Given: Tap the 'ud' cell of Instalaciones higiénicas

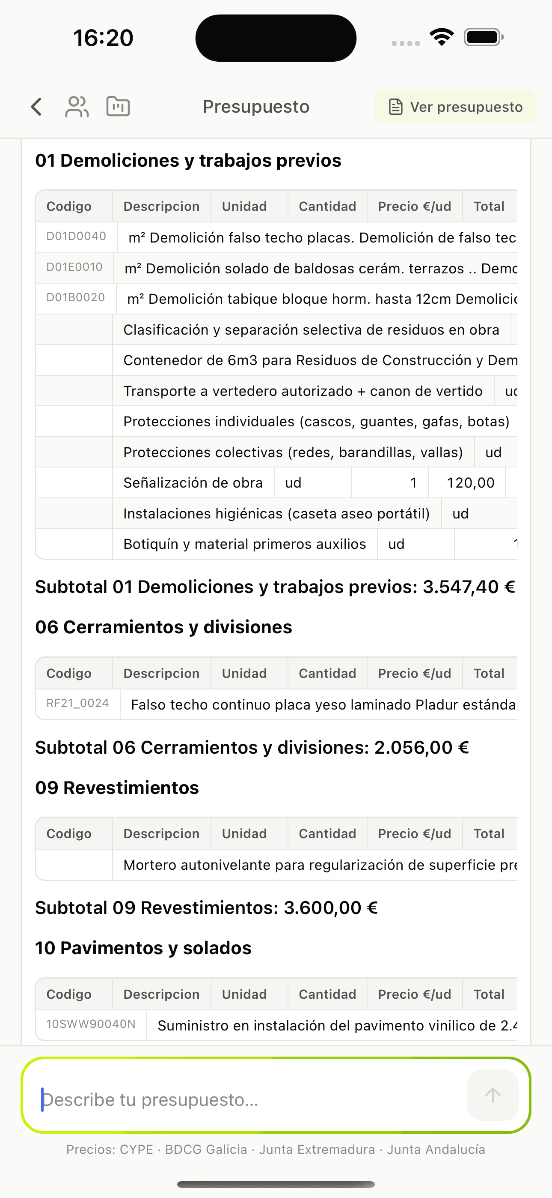Looking at the screenshot, I should [480, 513].
